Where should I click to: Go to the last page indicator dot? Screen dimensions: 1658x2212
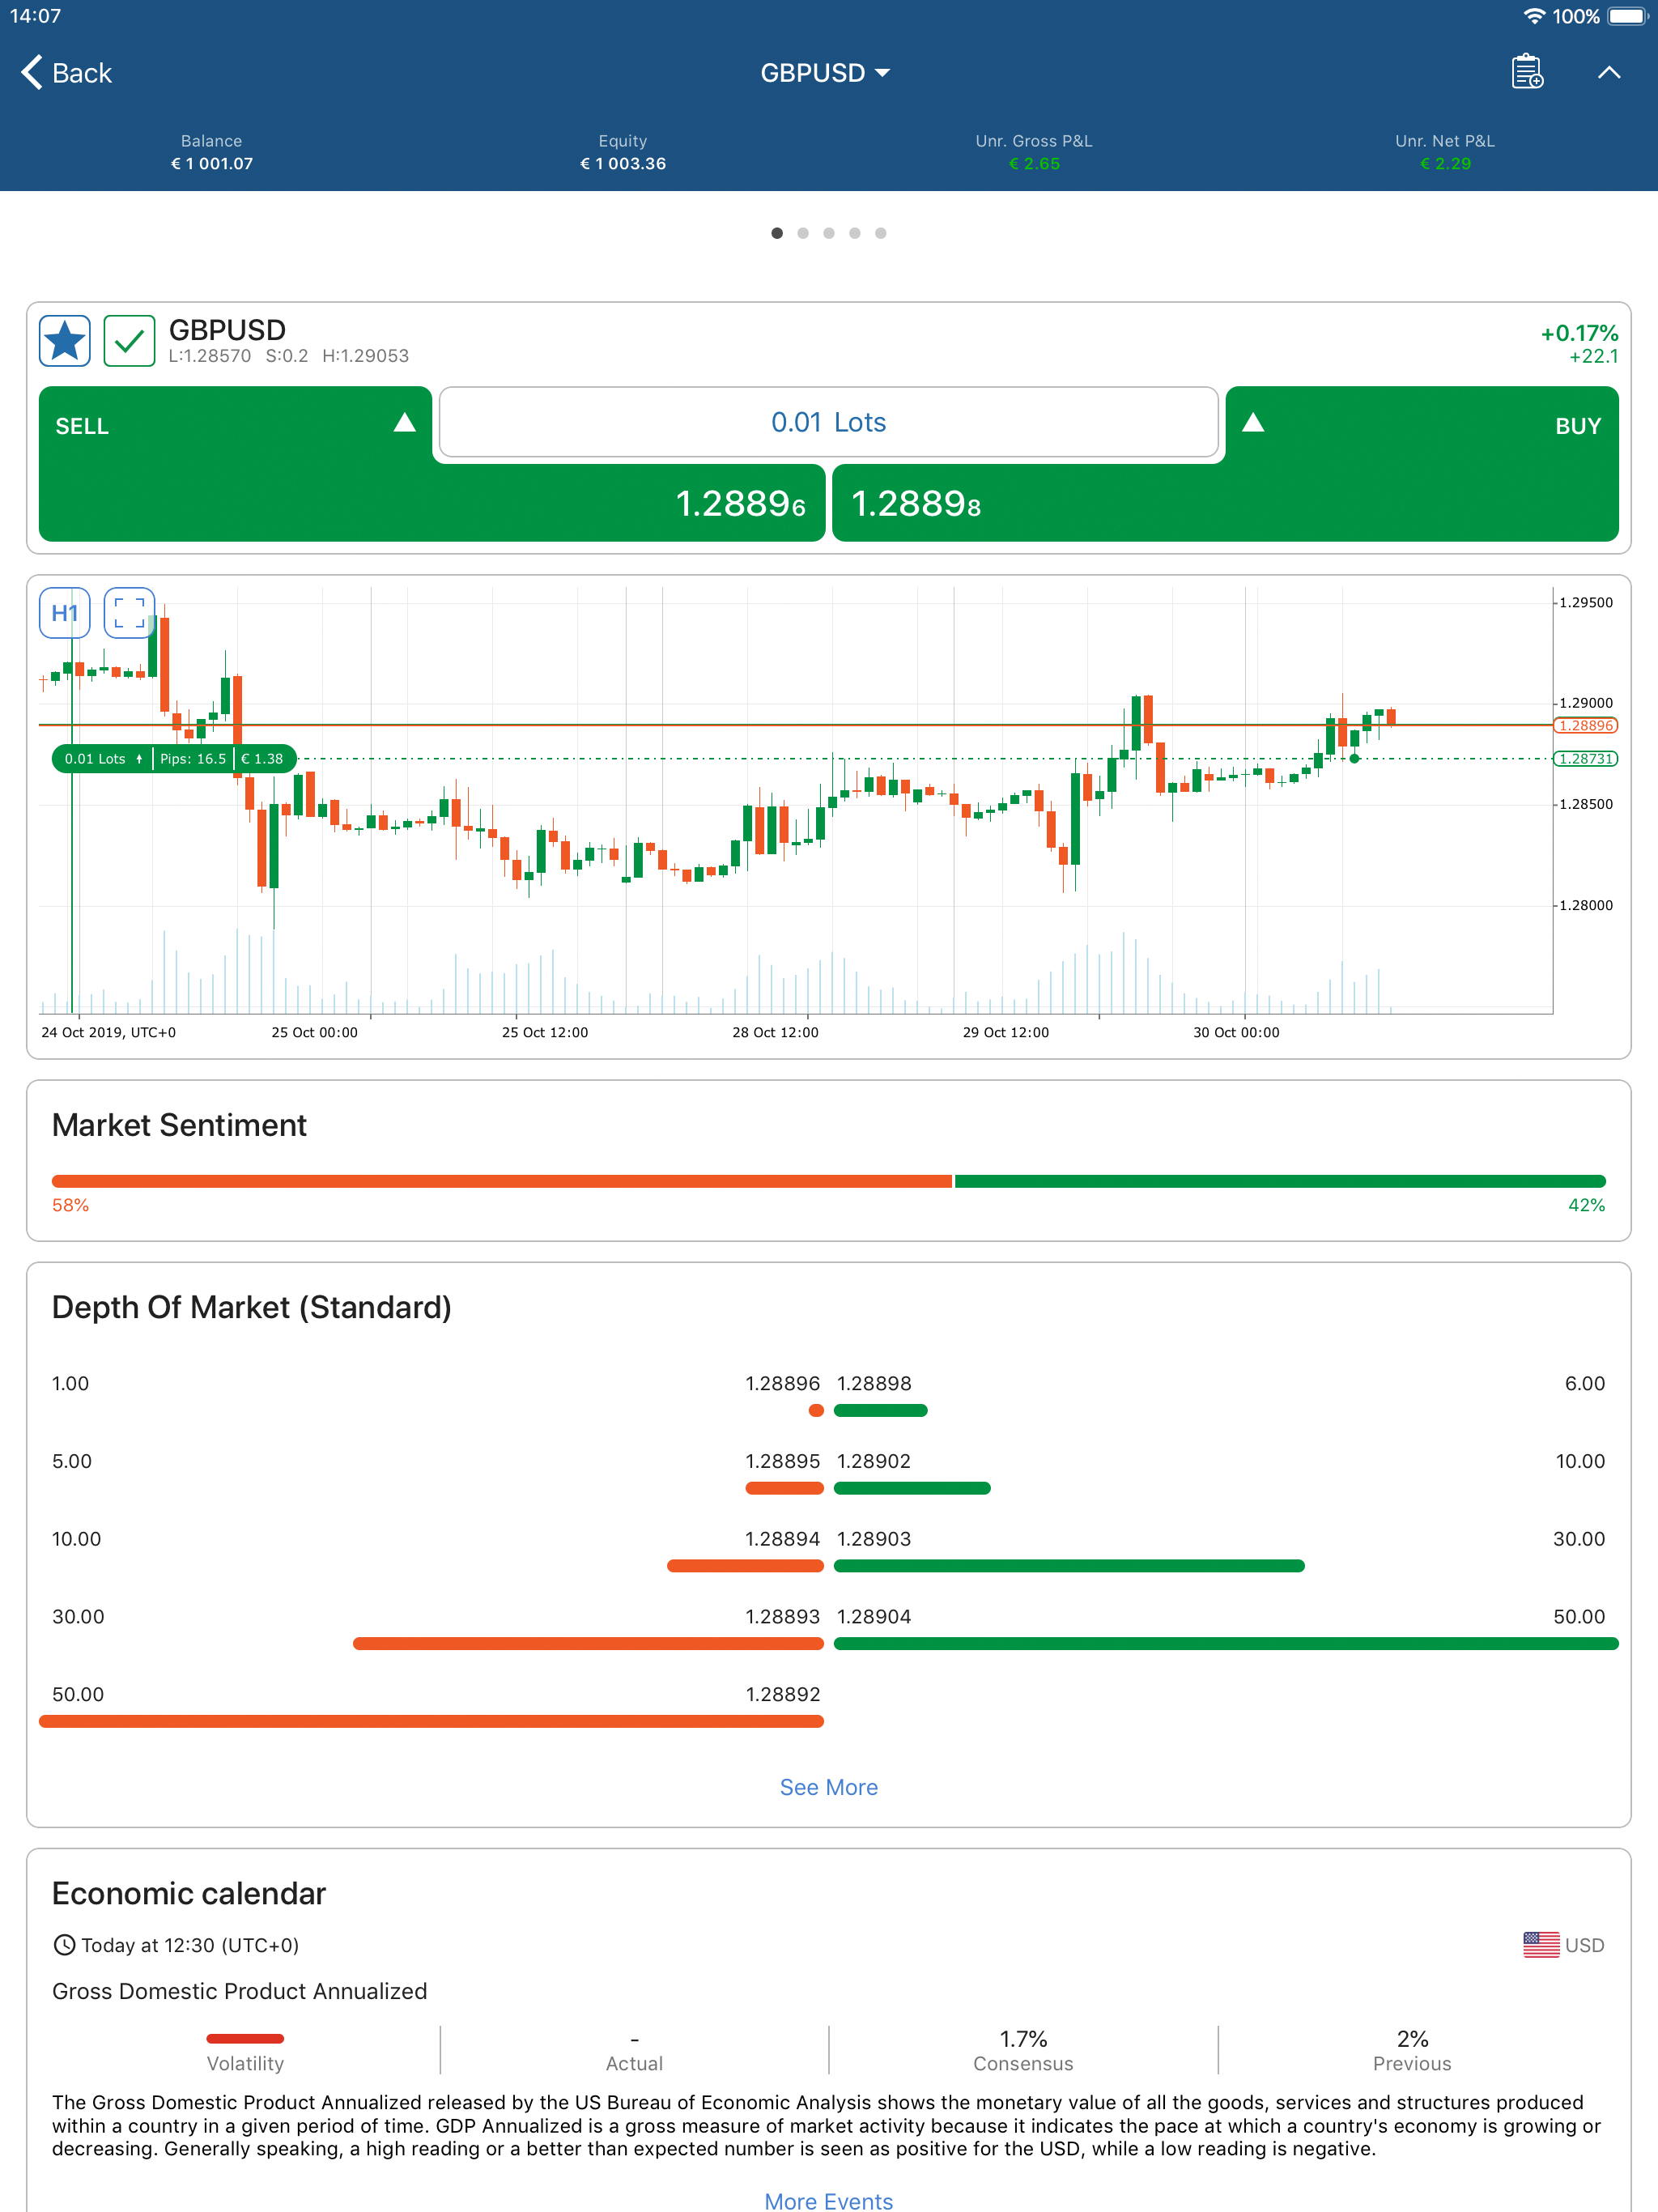pos(881,233)
